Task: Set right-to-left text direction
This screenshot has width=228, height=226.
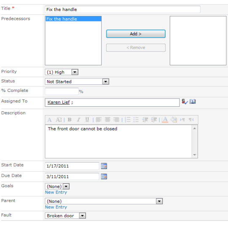Action: tap(191, 120)
